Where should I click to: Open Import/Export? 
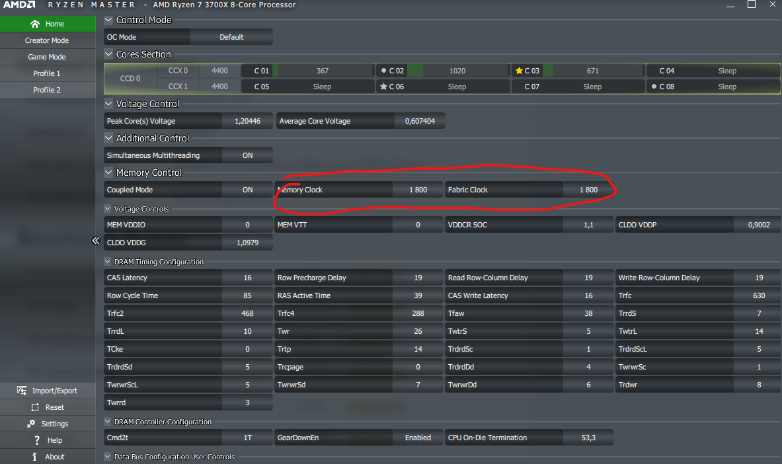(x=48, y=391)
